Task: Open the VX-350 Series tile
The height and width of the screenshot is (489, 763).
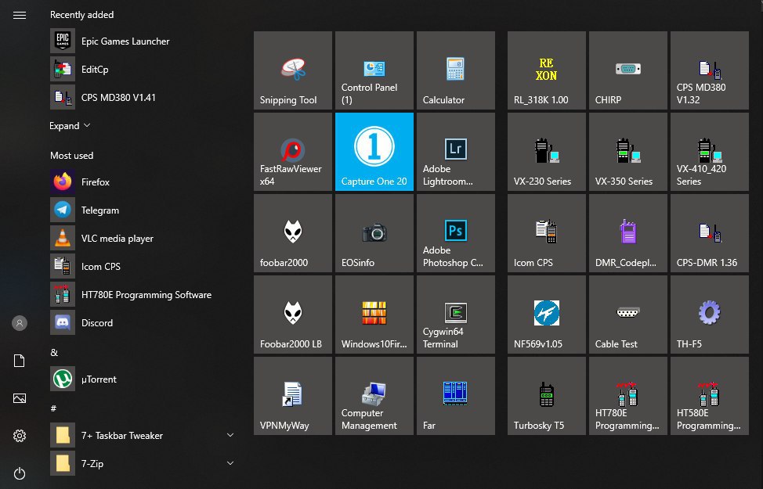Action: pos(628,152)
